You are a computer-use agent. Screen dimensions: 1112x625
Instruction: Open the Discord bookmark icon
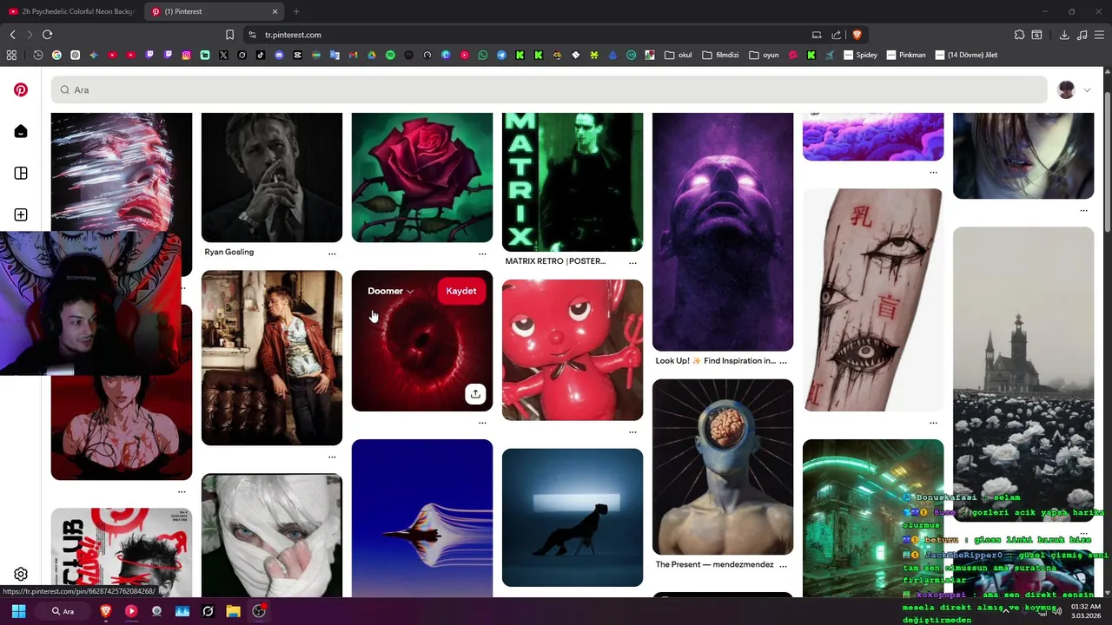[279, 55]
